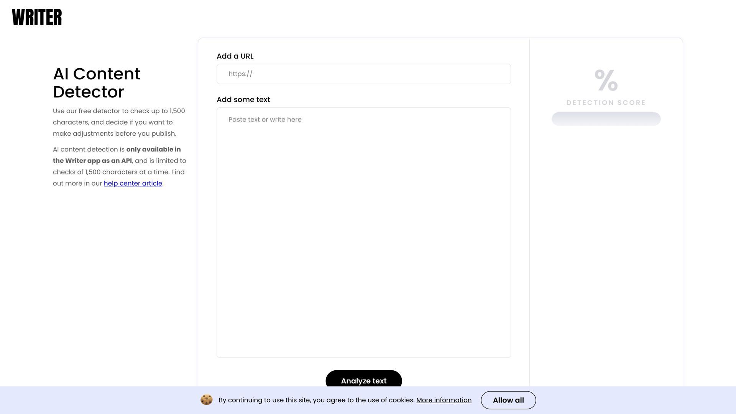The image size is (736, 414).
Task: Click the WRITER logo
Action: [37, 17]
